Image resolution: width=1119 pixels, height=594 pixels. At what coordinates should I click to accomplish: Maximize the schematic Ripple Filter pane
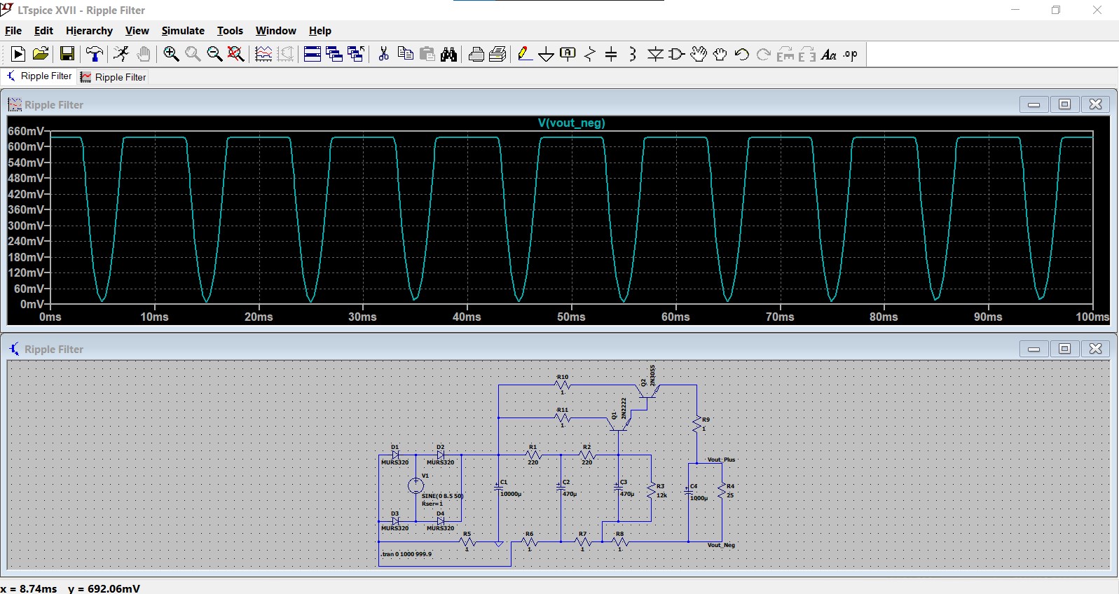(1064, 349)
